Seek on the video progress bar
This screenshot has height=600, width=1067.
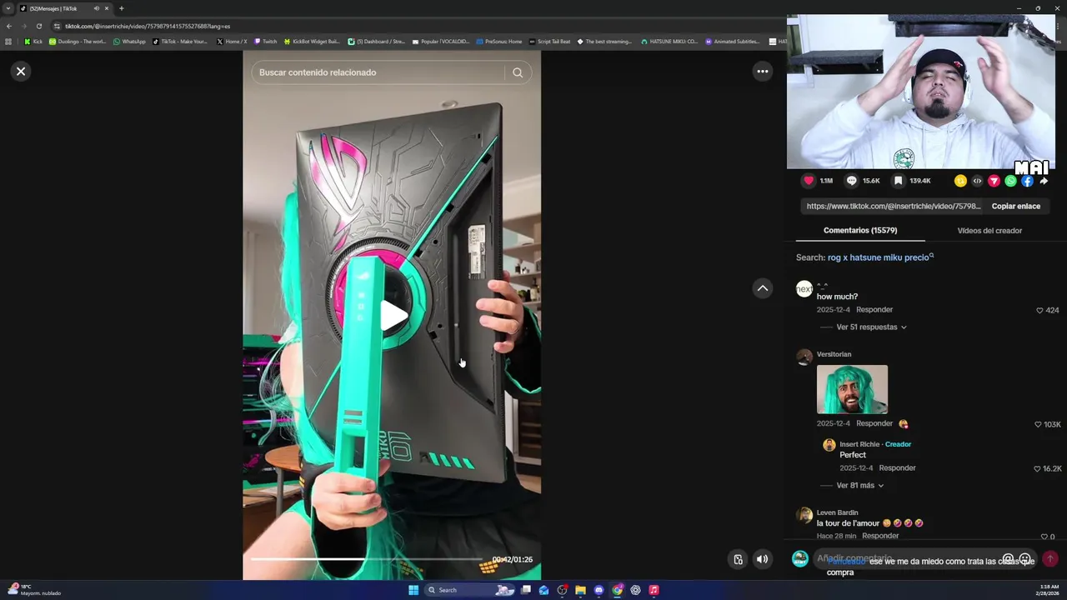tap(367, 558)
